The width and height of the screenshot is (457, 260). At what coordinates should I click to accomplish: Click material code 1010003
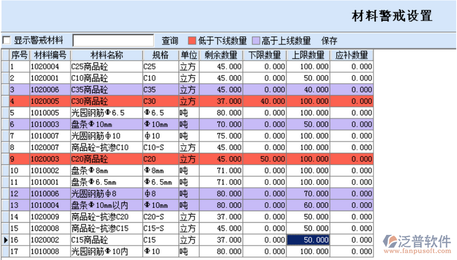(x=50, y=125)
